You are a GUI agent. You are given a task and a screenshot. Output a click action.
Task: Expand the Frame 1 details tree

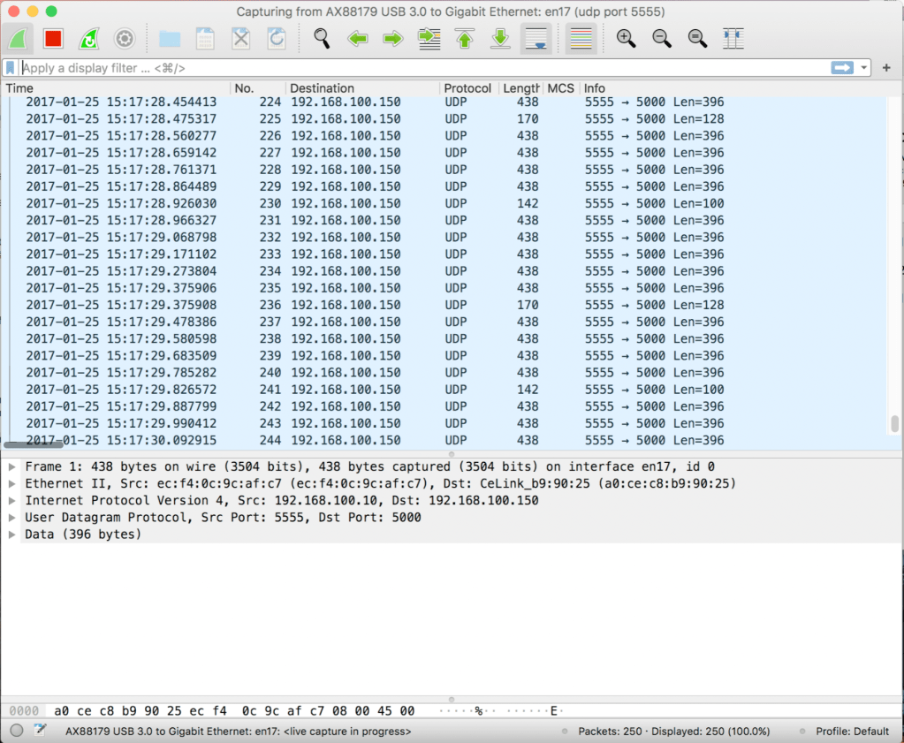11,466
